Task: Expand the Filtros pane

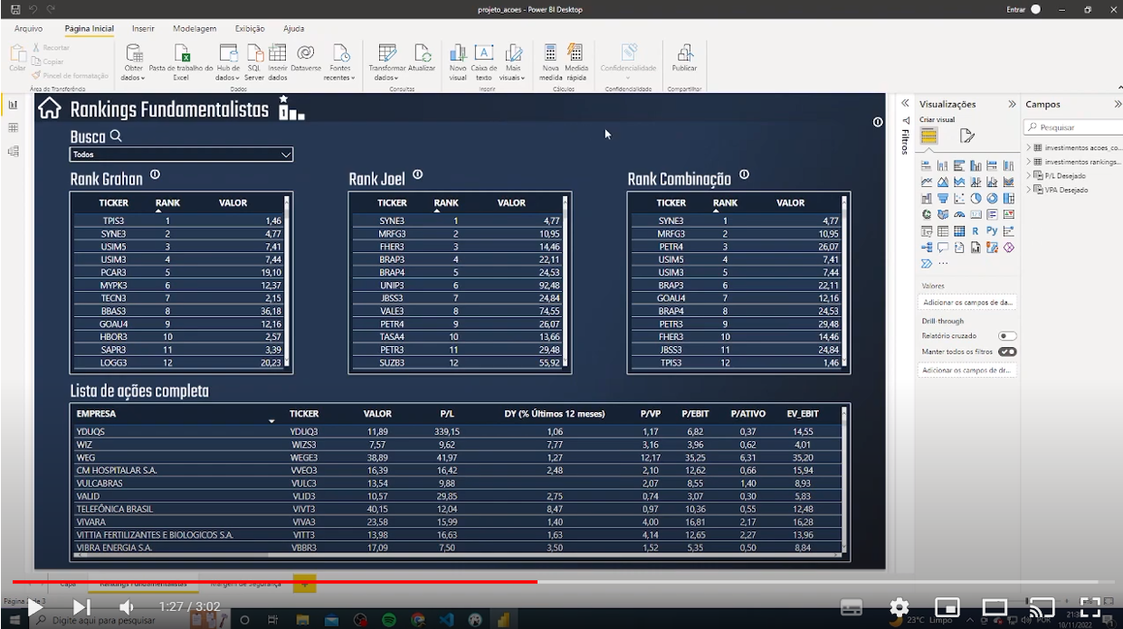Action: 905,104
